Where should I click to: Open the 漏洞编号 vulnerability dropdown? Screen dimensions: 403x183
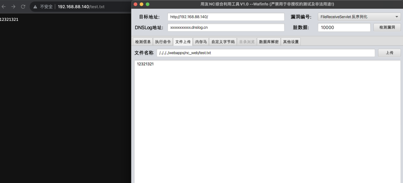[359, 17]
